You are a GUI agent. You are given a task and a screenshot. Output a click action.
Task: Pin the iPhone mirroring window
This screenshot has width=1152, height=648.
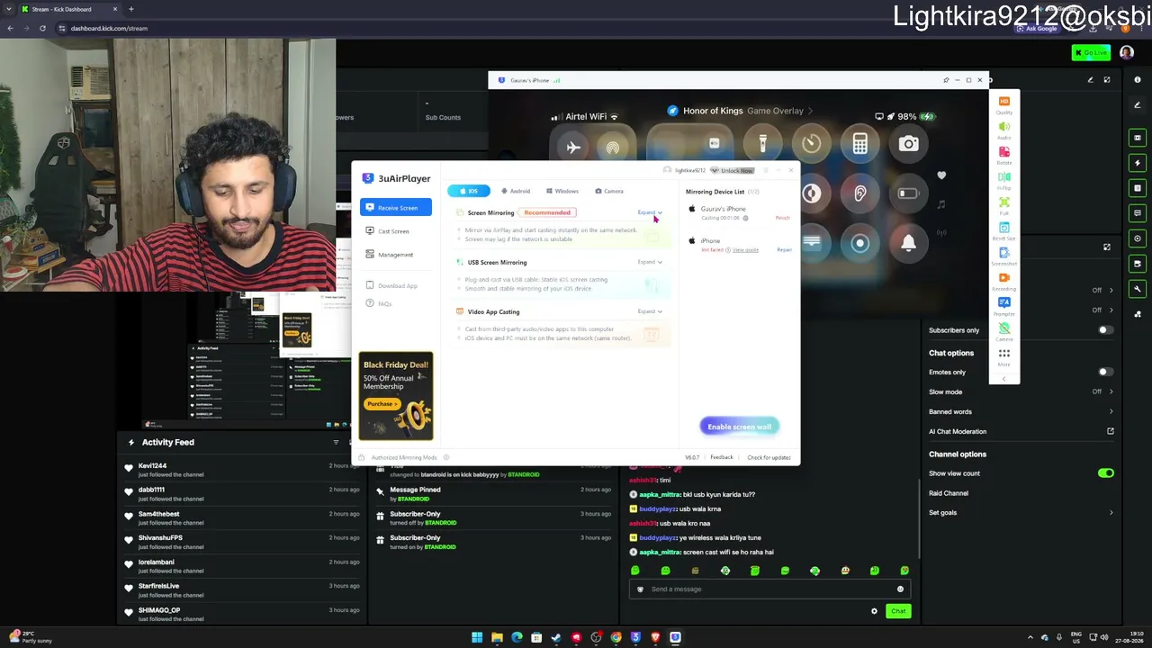click(x=946, y=80)
